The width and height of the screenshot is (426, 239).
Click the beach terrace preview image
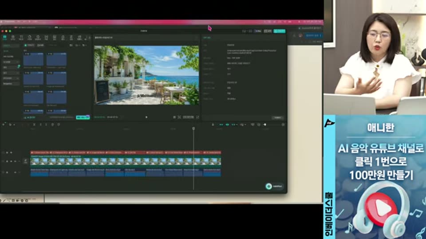click(146, 75)
